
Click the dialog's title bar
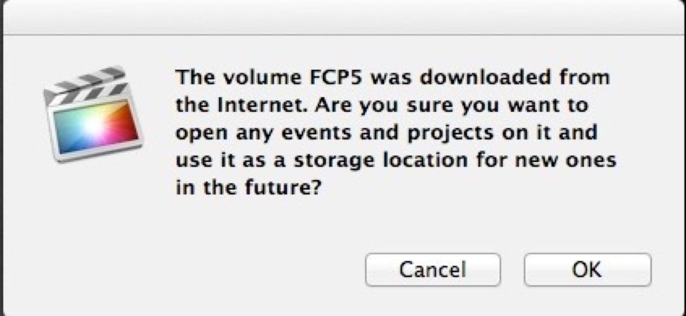coord(343,17)
